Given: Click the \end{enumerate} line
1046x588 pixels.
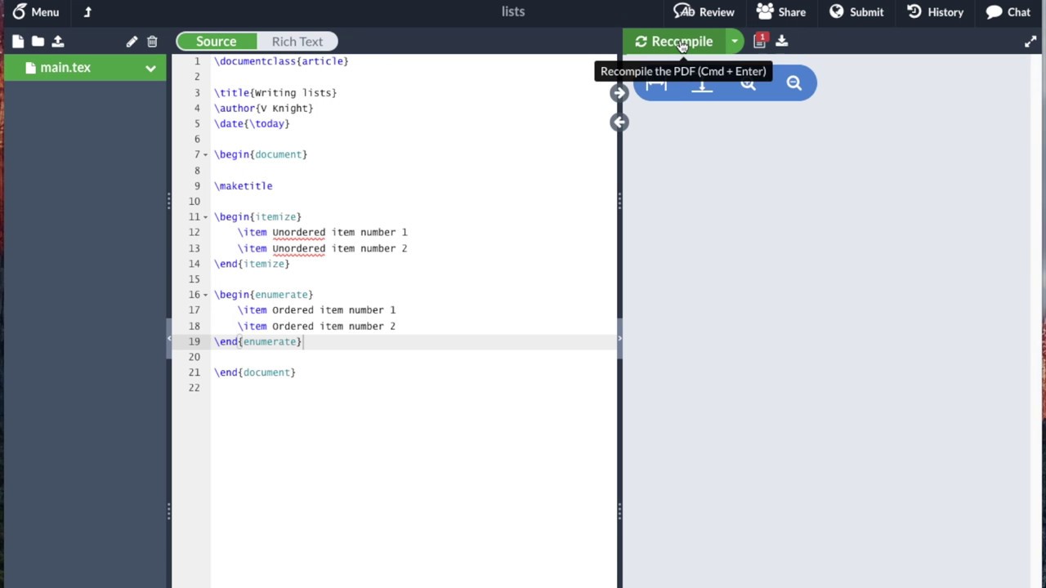Looking at the screenshot, I should [x=258, y=341].
